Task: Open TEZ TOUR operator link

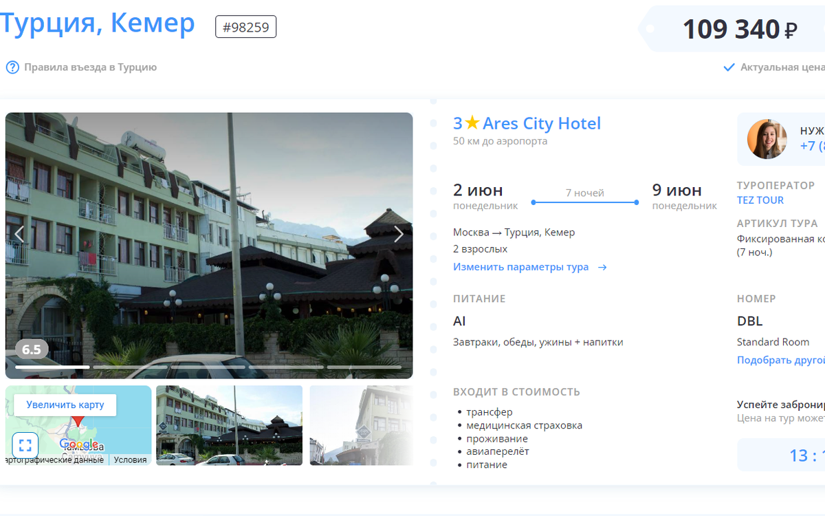Action: [760, 200]
